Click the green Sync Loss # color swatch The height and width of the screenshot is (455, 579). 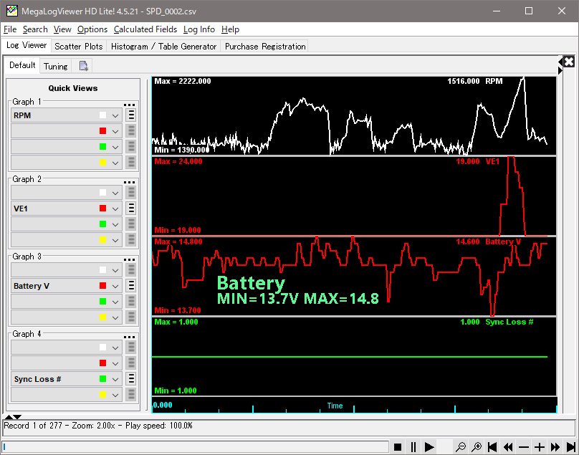click(x=102, y=378)
